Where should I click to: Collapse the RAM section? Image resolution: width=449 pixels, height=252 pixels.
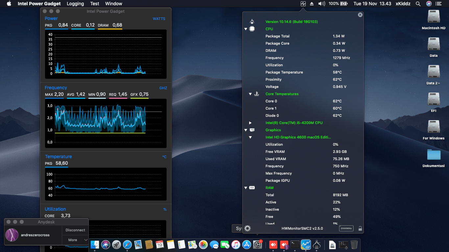pyautogui.click(x=246, y=188)
